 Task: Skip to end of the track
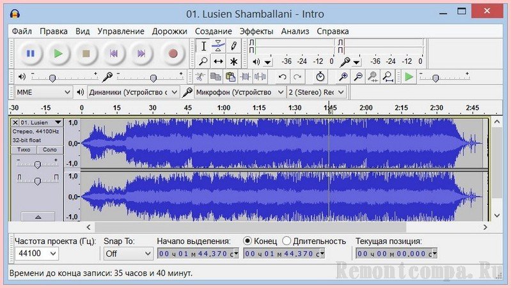pos(141,54)
